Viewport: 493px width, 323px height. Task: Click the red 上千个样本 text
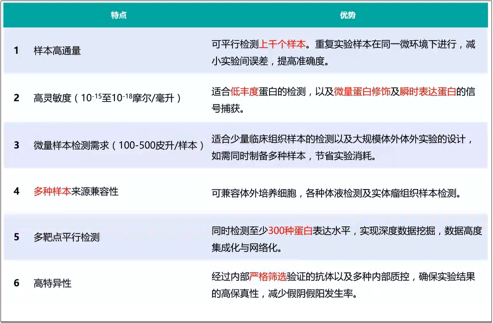(282, 44)
